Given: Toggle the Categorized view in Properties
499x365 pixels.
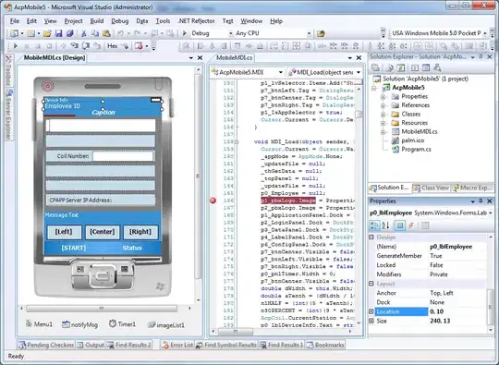Looking at the screenshot, I should [x=374, y=225].
